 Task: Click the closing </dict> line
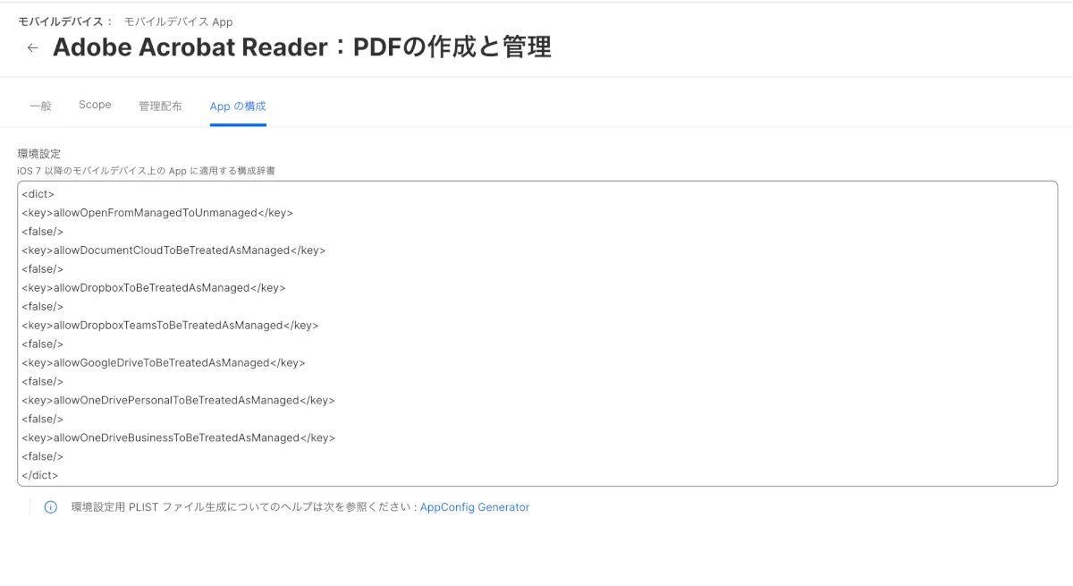pyautogui.click(x=40, y=476)
